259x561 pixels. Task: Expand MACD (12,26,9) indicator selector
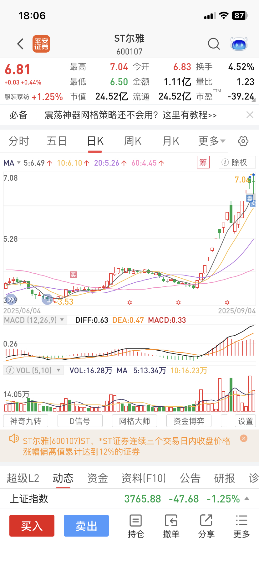coord(35,320)
